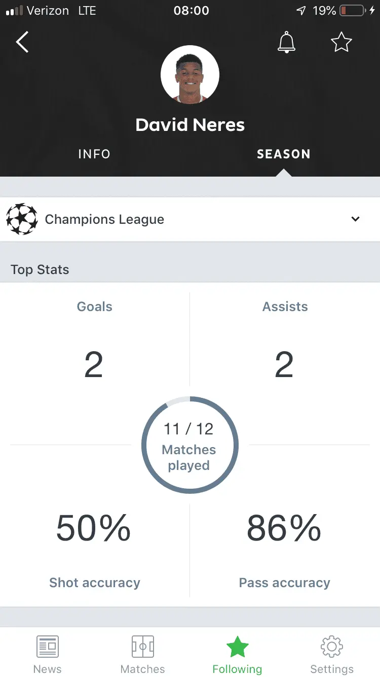Open the Matches pitch icon

[142, 647]
